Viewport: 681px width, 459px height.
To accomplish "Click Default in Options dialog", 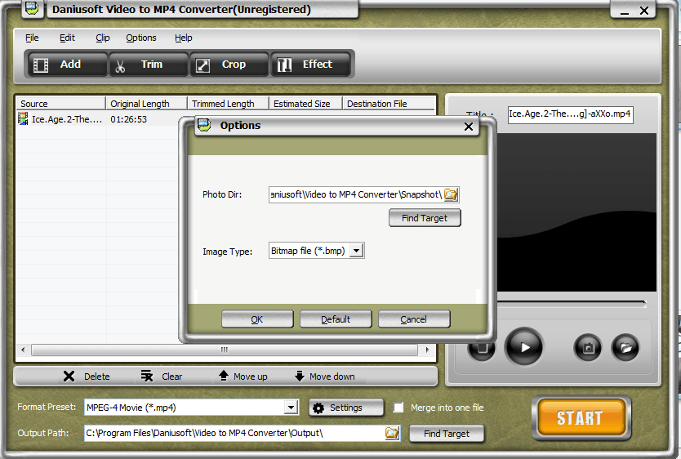I will click(x=336, y=319).
